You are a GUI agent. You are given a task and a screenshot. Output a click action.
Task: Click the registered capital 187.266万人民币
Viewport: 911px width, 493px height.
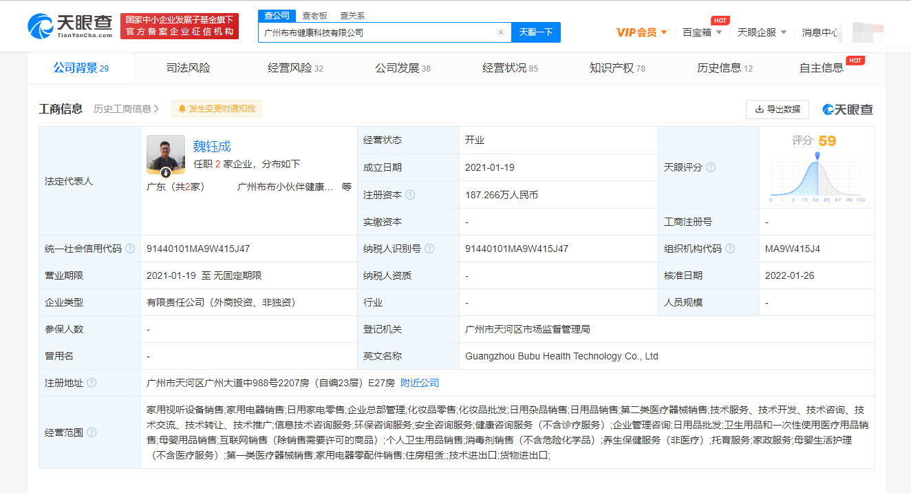pyautogui.click(x=502, y=195)
